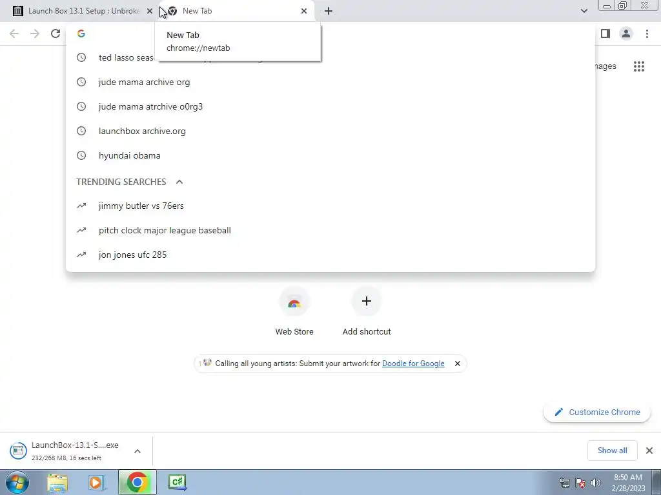The width and height of the screenshot is (661, 495).
Task: Click the Customize Chrome button
Action: [597, 412]
